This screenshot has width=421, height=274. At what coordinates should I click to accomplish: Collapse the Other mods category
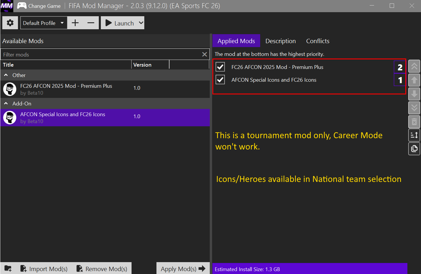tap(6, 75)
